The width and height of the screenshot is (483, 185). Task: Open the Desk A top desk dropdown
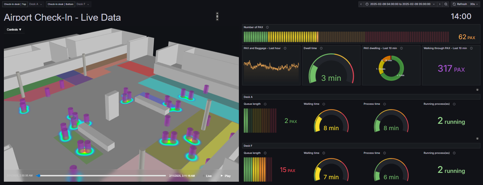click(x=36, y=4)
